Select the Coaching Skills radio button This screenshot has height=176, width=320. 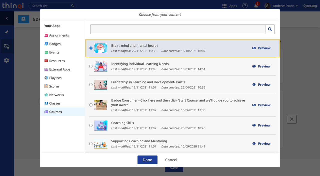[91, 125]
